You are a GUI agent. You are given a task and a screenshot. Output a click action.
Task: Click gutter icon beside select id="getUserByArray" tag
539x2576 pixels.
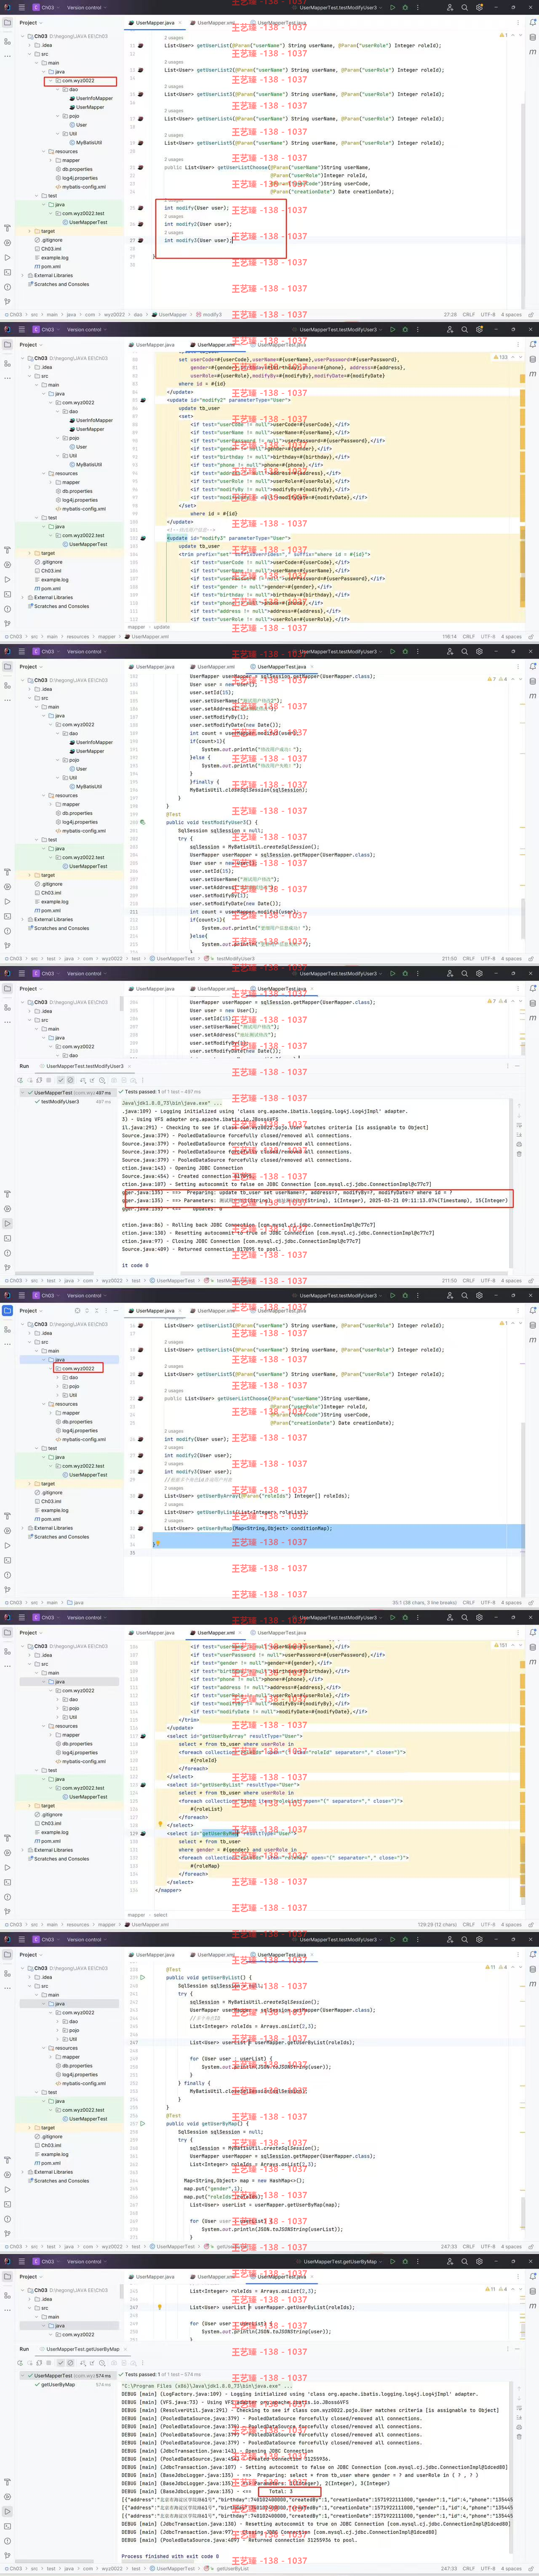point(143,1736)
